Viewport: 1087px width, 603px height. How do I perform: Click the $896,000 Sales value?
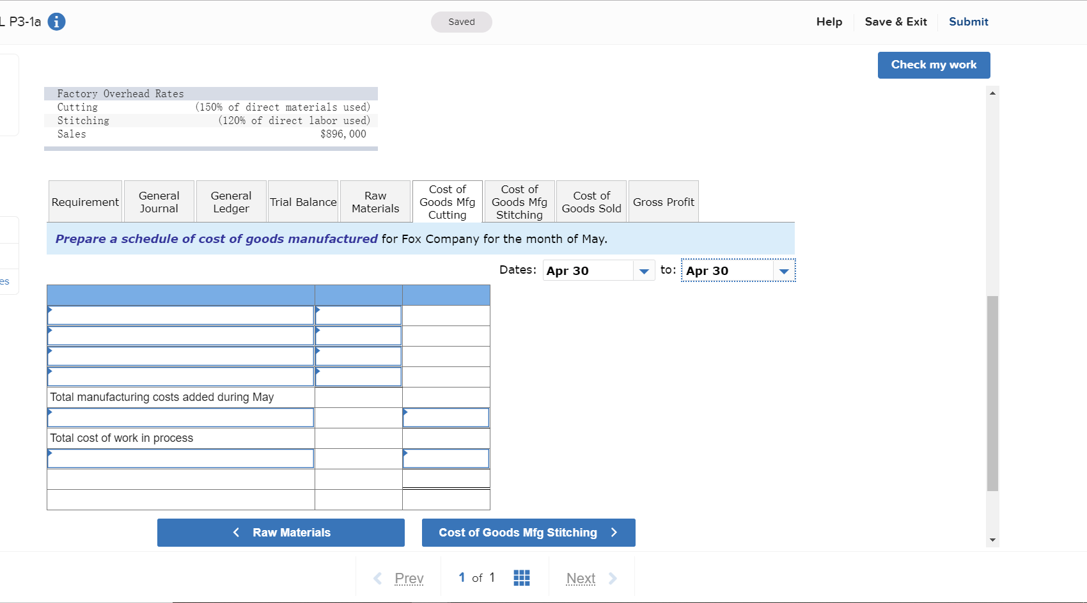pyautogui.click(x=343, y=134)
